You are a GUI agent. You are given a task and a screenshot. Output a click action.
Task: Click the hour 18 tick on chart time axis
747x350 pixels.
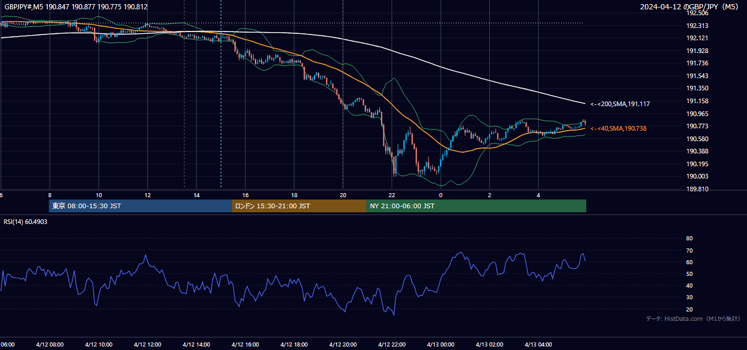(x=294, y=195)
